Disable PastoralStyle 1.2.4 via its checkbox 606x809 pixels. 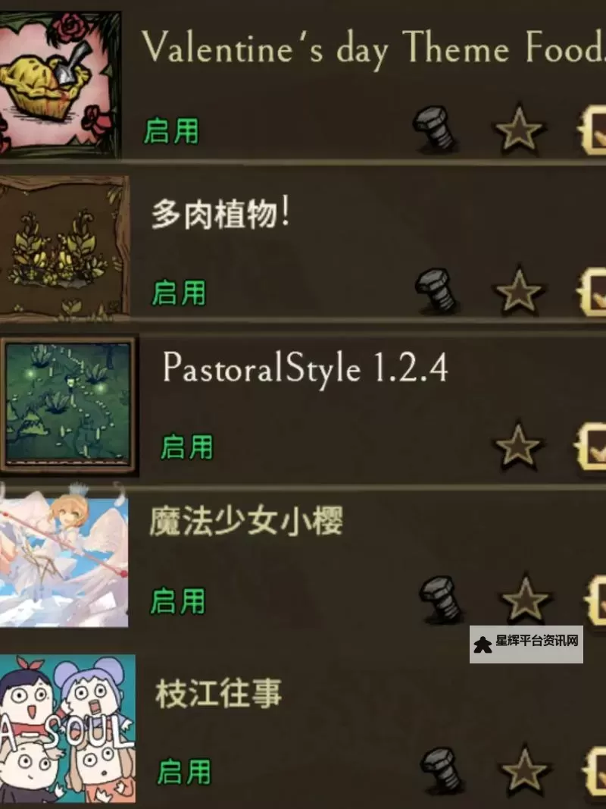coord(591,447)
